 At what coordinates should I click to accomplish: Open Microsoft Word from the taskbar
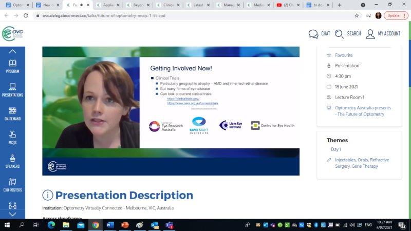click(110, 225)
